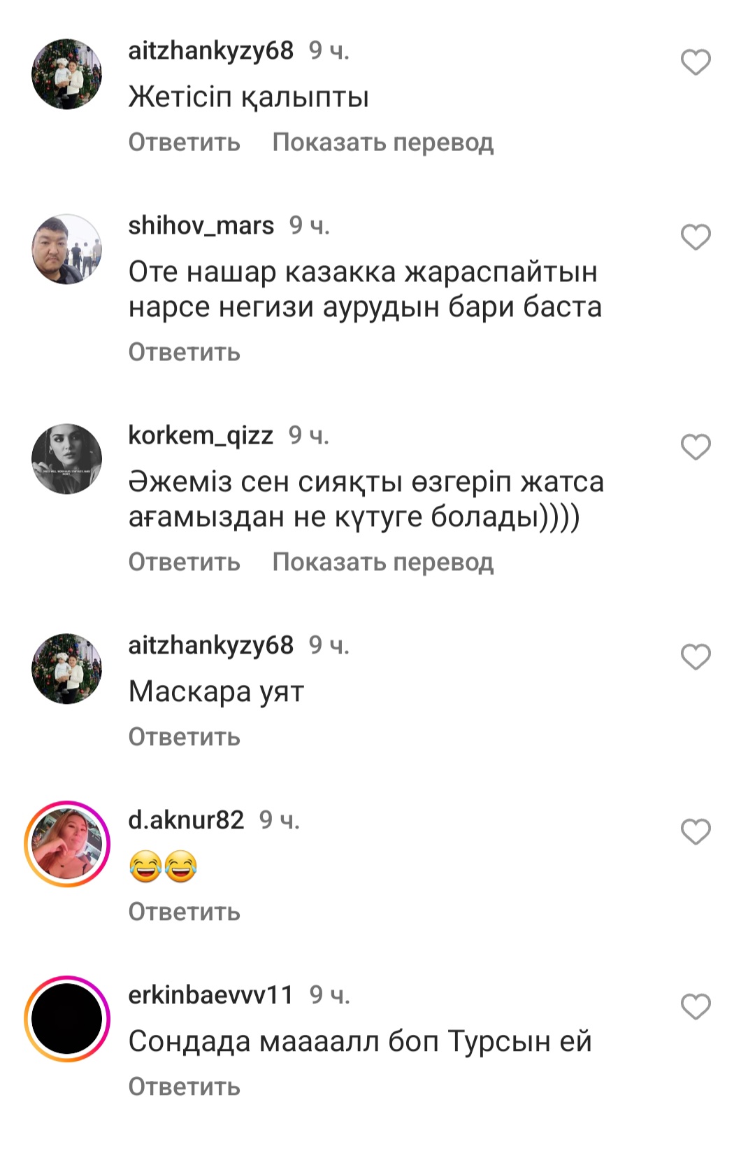Reply to d.aknur82's emoji comment
The image size is (755, 1149).
pos(185,912)
